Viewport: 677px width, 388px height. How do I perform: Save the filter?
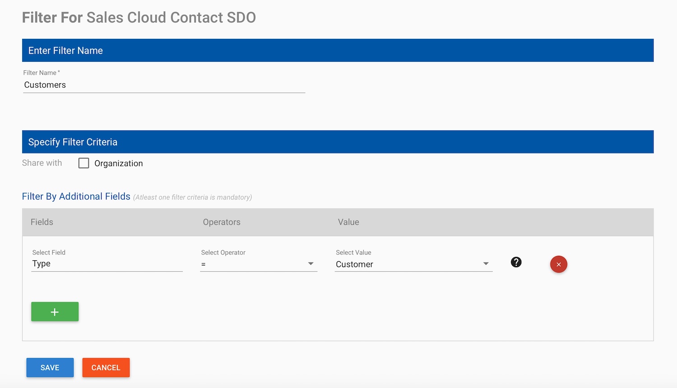coord(50,367)
